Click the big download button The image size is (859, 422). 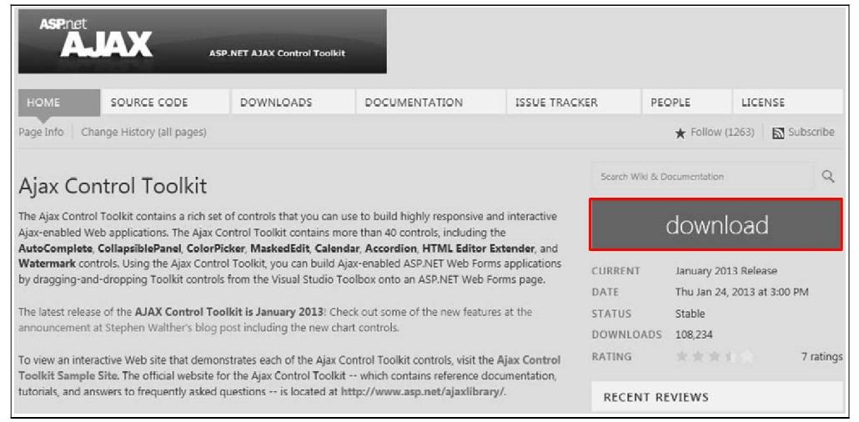click(x=716, y=224)
